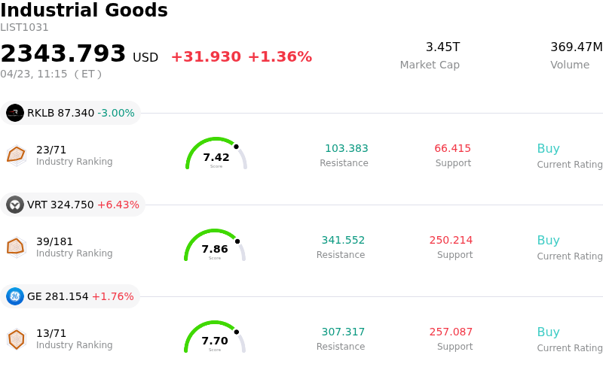Click RKLB resistance value 103.383

click(346, 148)
